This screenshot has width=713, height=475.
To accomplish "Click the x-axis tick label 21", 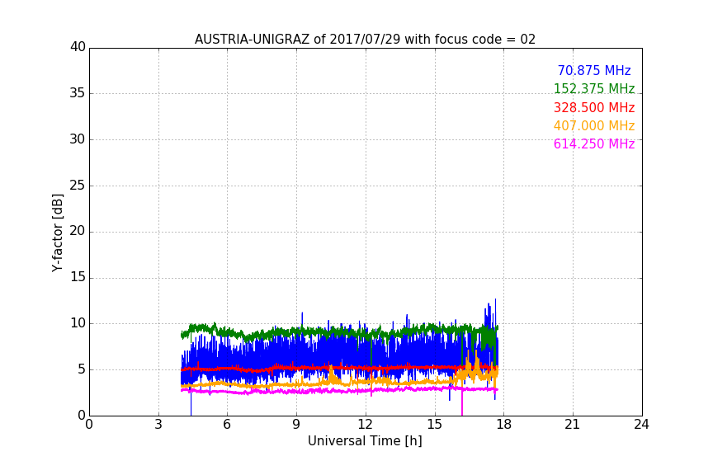I will pyautogui.click(x=573, y=425).
